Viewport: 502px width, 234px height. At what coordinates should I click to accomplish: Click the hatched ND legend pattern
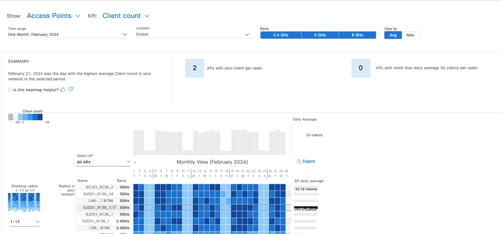click(11, 117)
